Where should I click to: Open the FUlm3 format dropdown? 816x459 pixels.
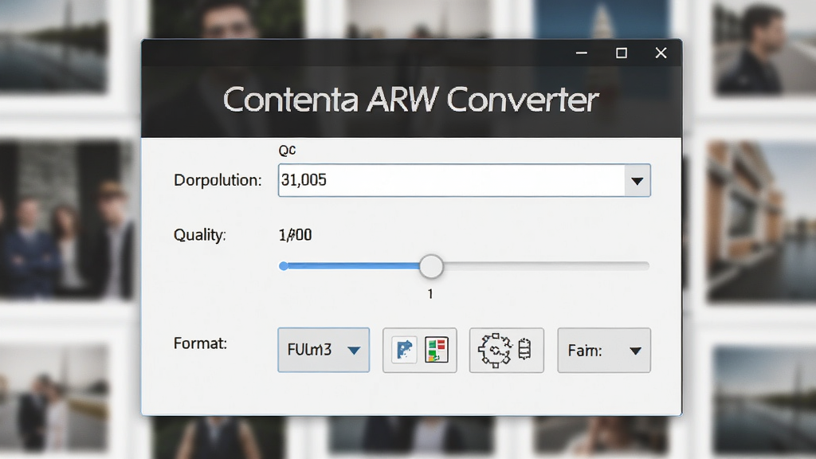tap(324, 350)
